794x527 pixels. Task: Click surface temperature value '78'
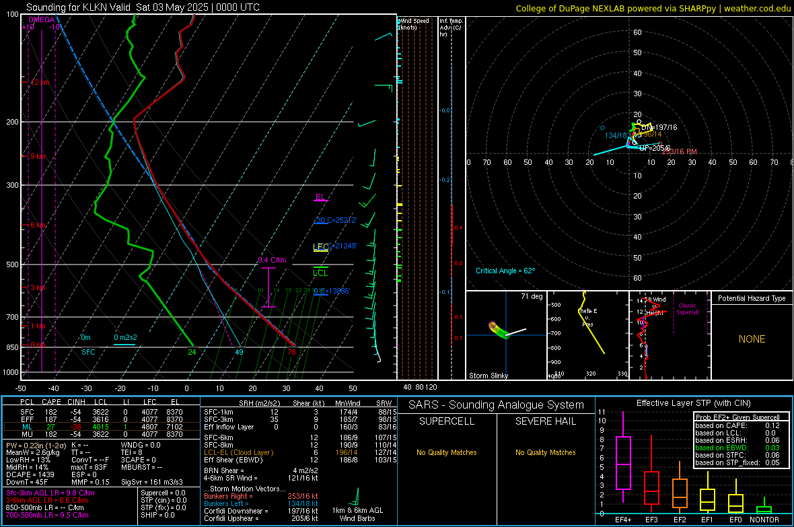pos(291,352)
